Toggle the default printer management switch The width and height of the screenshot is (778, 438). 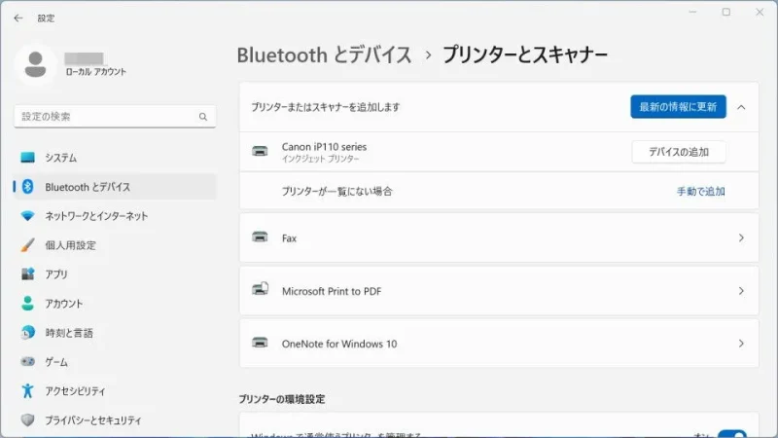(731, 434)
